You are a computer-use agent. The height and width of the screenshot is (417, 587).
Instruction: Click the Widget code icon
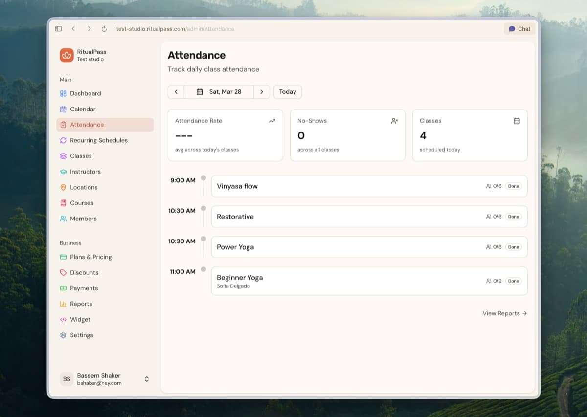(63, 319)
